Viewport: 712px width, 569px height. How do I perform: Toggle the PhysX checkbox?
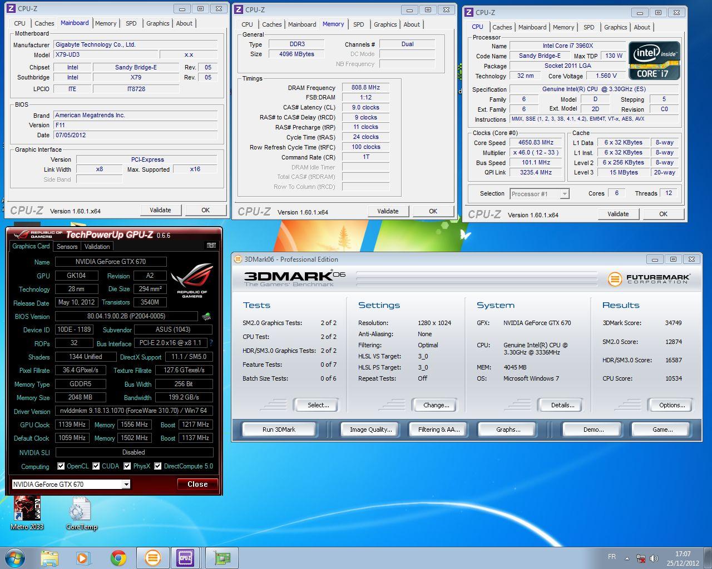click(x=127, y=466)
